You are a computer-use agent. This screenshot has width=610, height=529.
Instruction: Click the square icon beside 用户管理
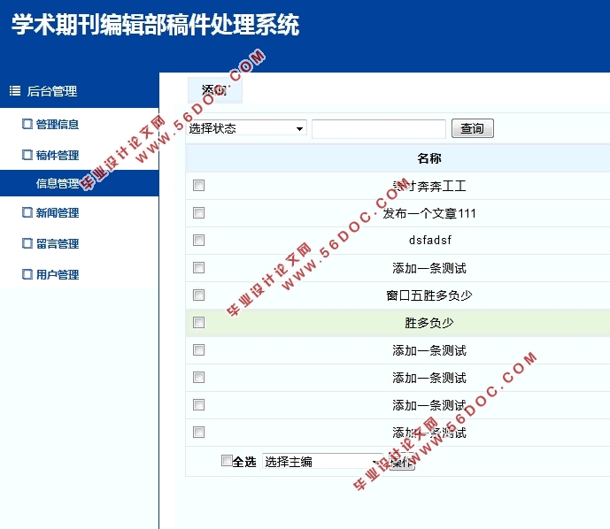(27, 274)
